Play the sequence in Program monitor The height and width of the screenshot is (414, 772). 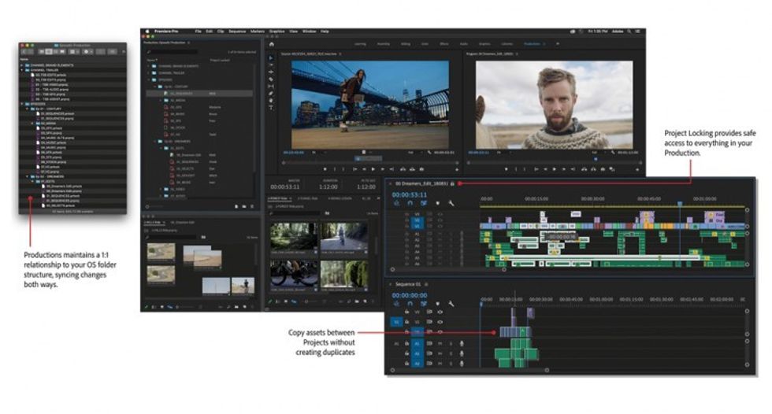coord(554,169)
